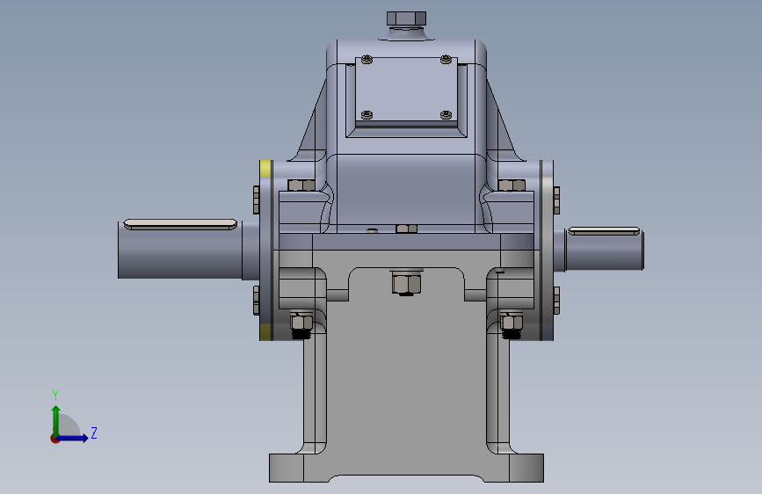The height and width of the screenshot is (494, 762).
Task: Click the red origin of the axis triad
Action: pyautogui.click(x=54, y=439)
